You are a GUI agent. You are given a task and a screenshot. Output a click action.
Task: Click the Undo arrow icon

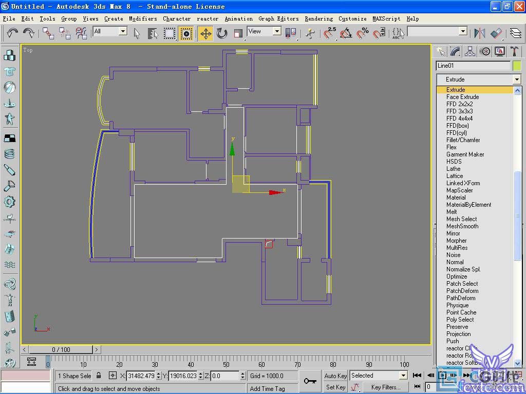pyautogui.click(x=12, y=33)
